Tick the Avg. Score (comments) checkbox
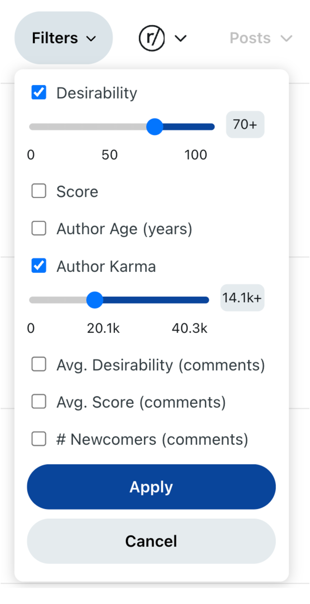This screenshot has width=310, height=604. click(39, 402)
